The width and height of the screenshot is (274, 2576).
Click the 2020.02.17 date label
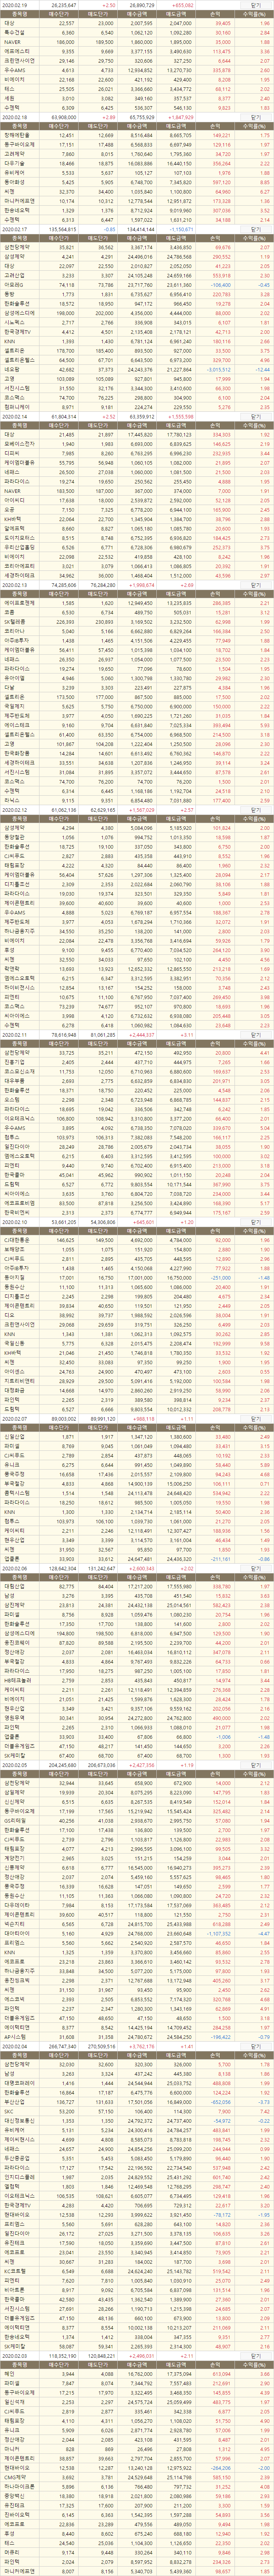coord(15,229)
